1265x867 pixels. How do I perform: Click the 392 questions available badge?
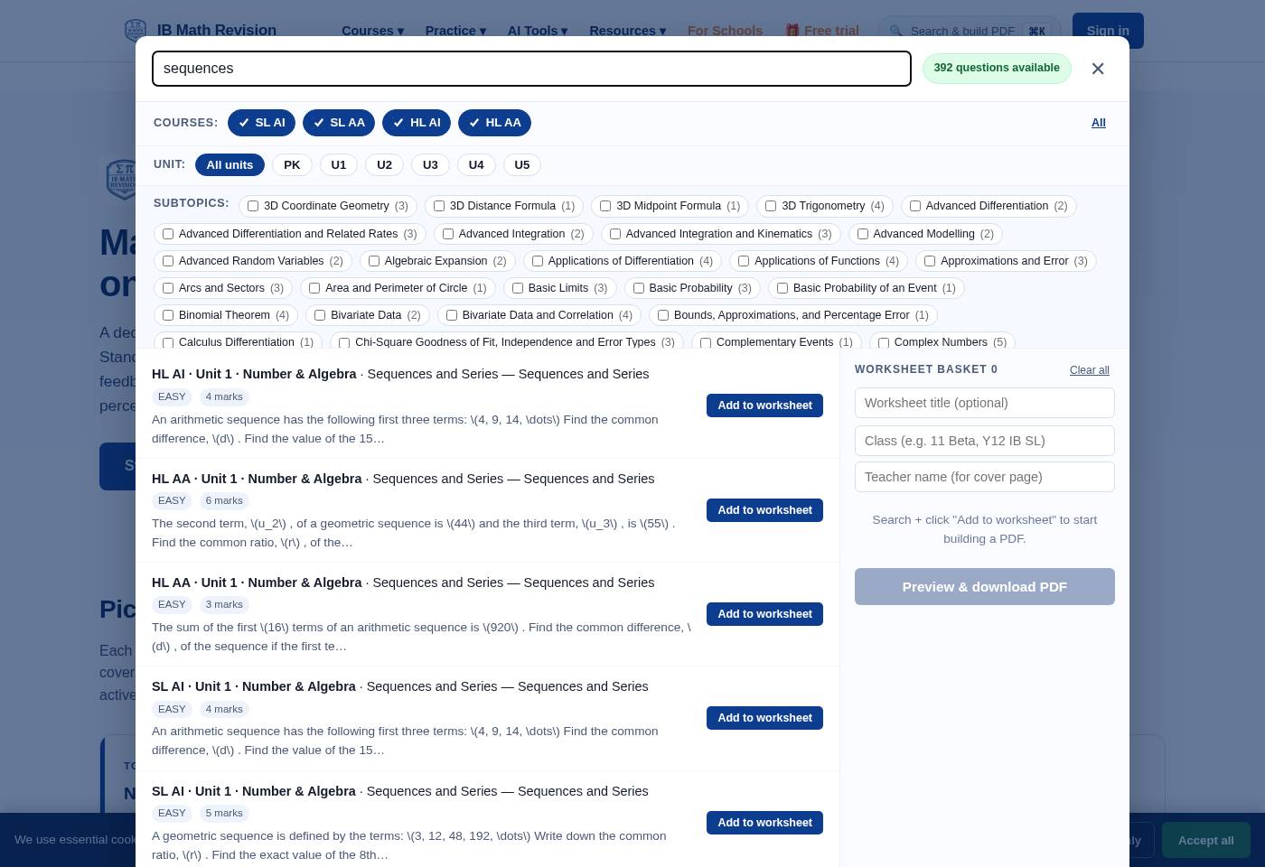pos(997,69)
